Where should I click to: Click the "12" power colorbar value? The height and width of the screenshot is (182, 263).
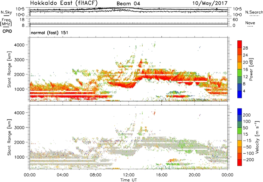[245, 77]
